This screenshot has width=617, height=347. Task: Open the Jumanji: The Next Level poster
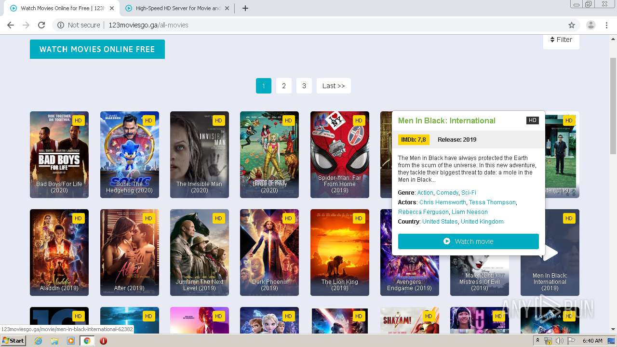coord(200,253)
